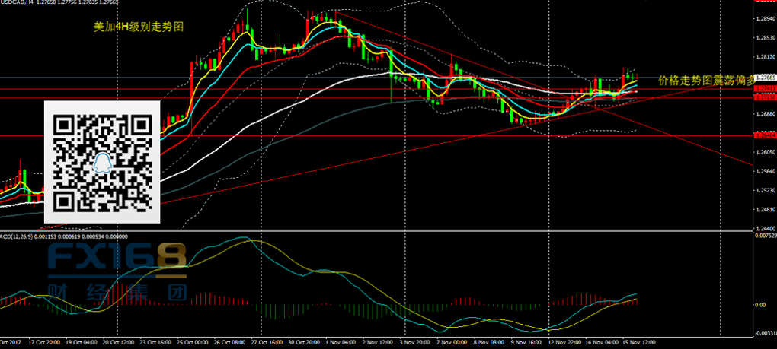Click the QR code image
This screenshot has width=777, height=349.
coord(102,162)
